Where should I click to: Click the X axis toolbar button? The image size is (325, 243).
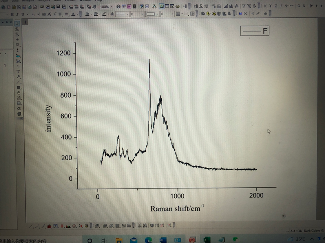[265, 6]
